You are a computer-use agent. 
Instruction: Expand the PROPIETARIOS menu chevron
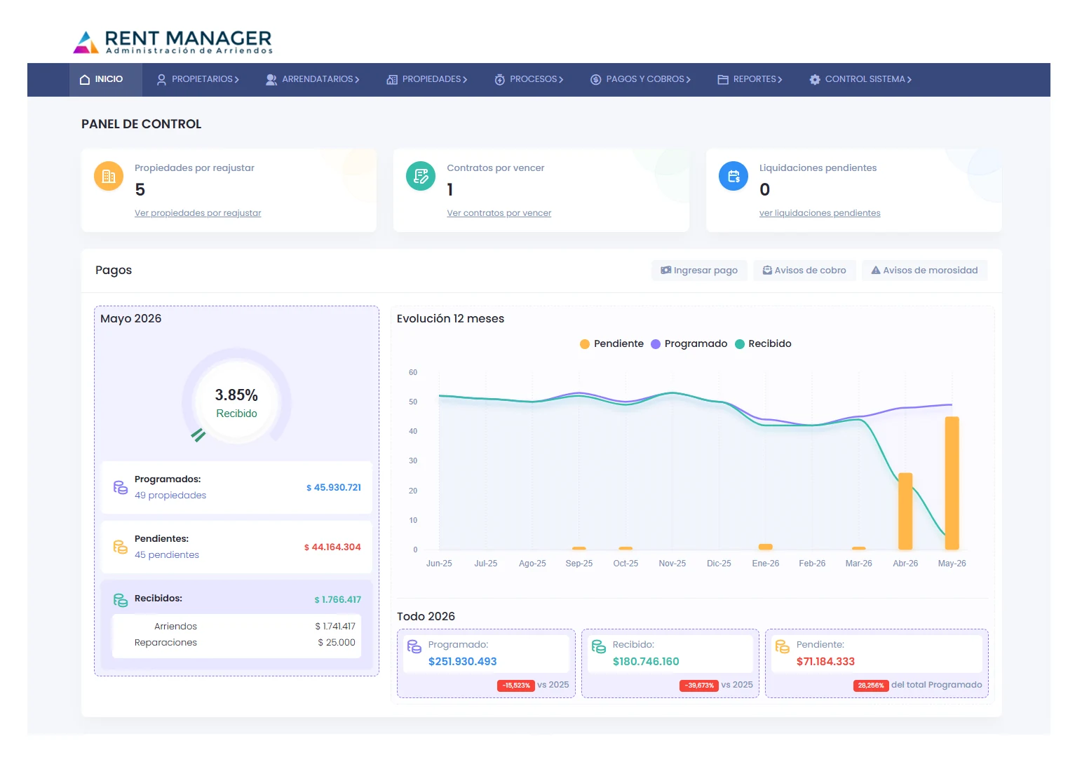pos(237,80)
